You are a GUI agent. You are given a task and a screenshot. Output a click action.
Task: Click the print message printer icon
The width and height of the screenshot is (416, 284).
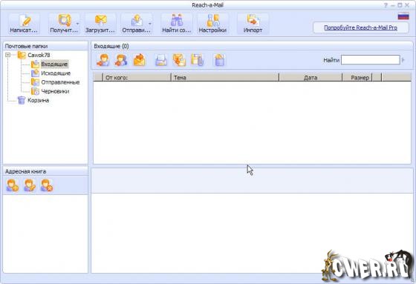pos(161,60)
